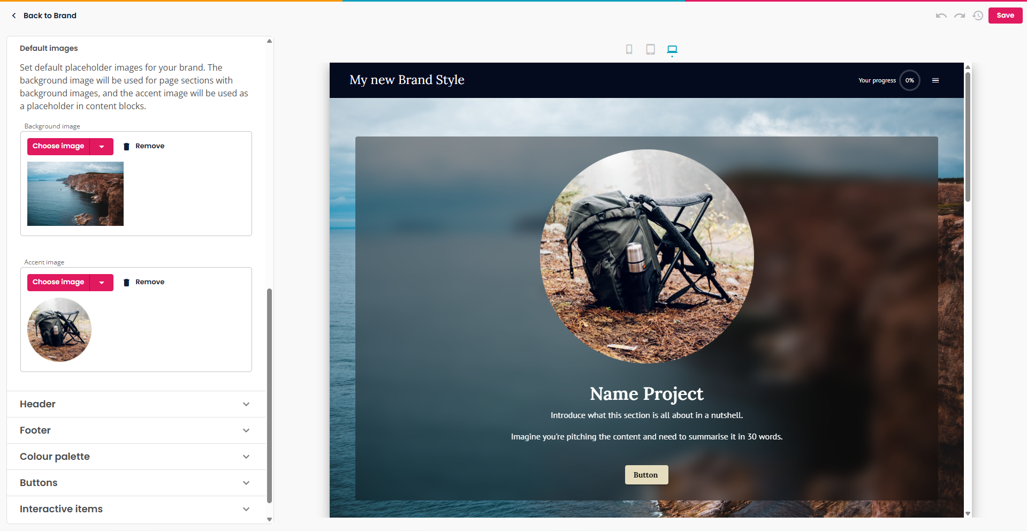Click the beige Button in preview
1027x531 pixels.
tap(646, 475)
